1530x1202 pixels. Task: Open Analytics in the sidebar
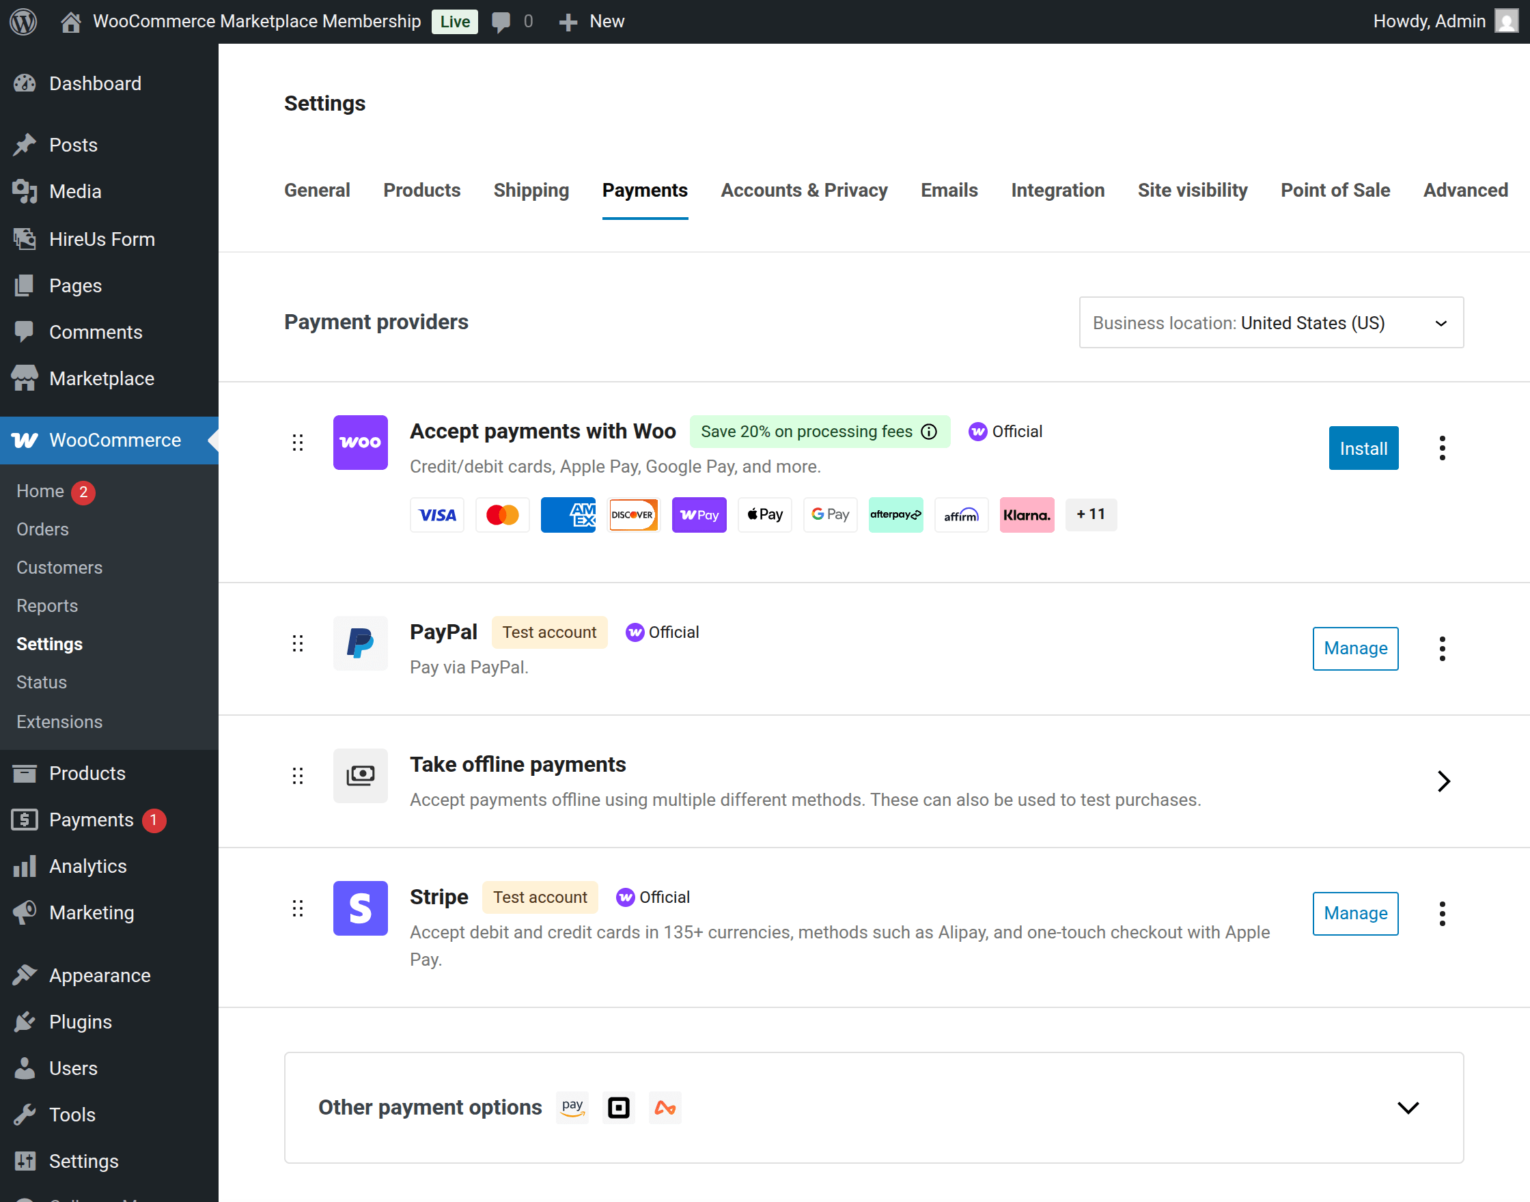click(87, 866)
